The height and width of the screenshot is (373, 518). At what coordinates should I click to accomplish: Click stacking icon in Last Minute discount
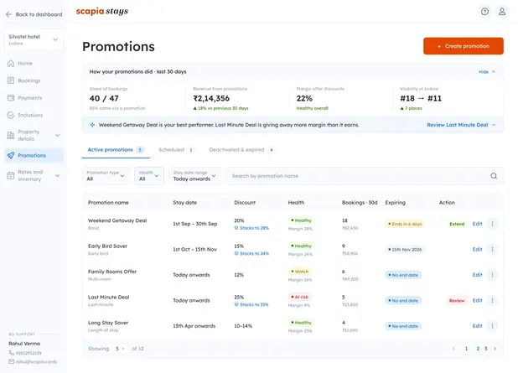(236, 304)
